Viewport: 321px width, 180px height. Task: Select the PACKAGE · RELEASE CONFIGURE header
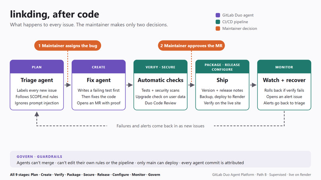point(222,67)
